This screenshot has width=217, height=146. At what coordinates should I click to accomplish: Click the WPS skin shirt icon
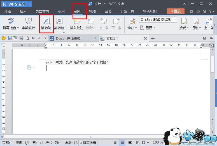point(205,11)
